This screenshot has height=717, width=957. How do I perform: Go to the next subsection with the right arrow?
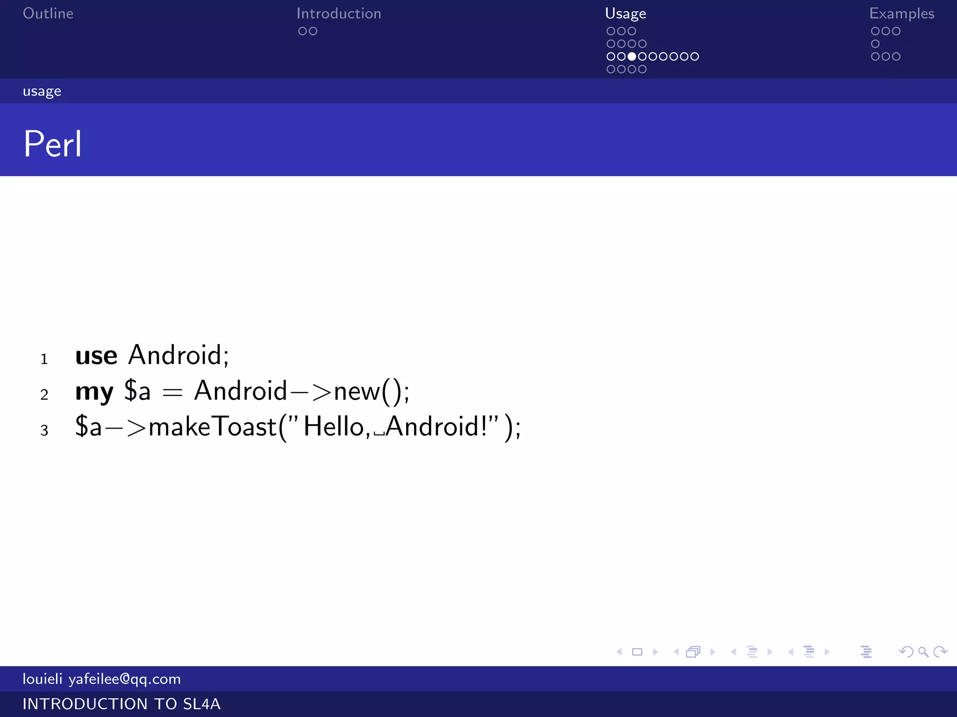coord(770,652)
